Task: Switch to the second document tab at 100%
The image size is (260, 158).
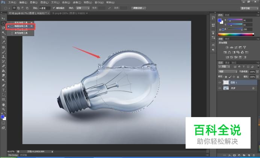Action: click(70, 13)
